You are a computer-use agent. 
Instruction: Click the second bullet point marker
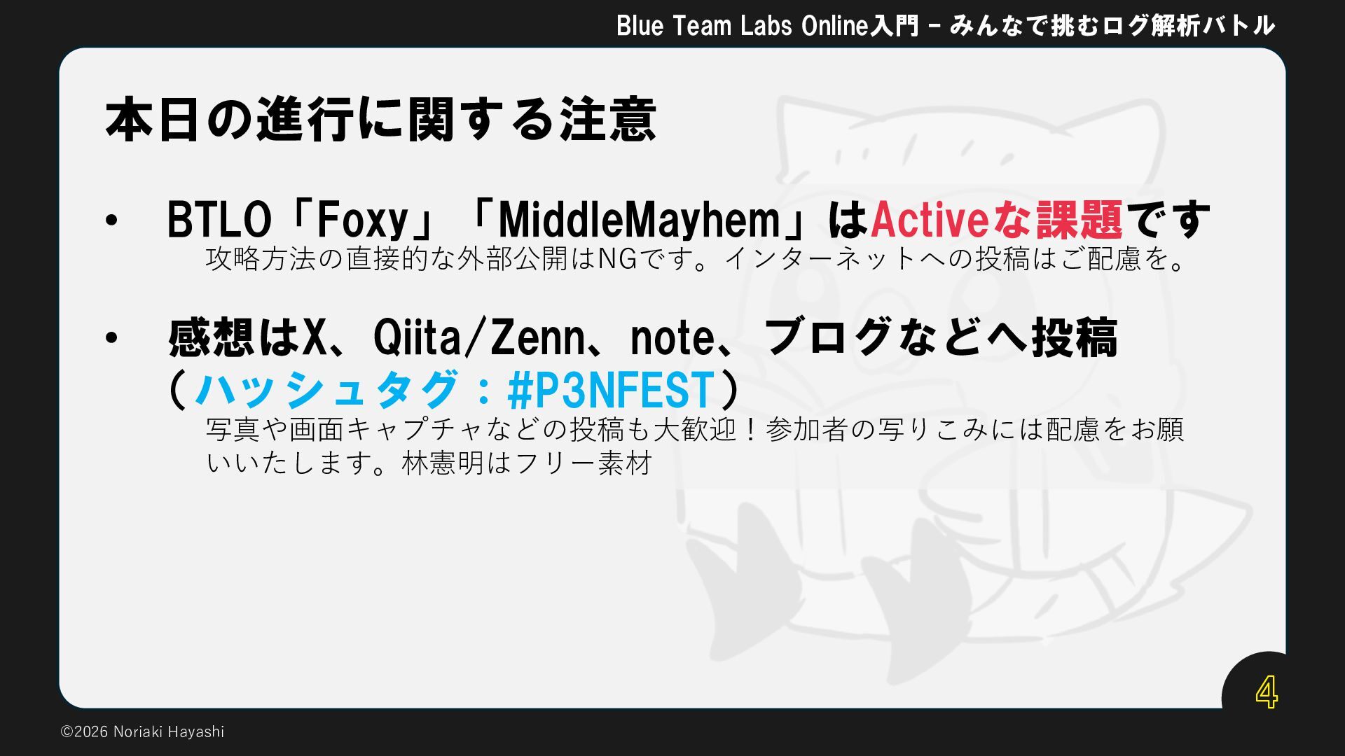tap(111, 338)
